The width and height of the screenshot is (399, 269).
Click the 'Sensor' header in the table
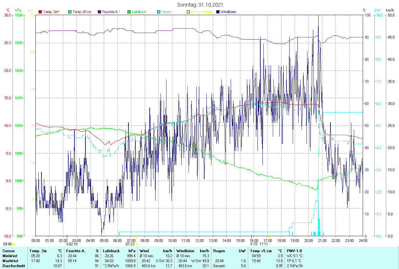coord(8,251)
